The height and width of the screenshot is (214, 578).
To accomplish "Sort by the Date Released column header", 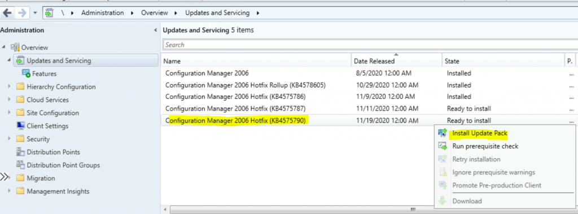I will 397,61.
